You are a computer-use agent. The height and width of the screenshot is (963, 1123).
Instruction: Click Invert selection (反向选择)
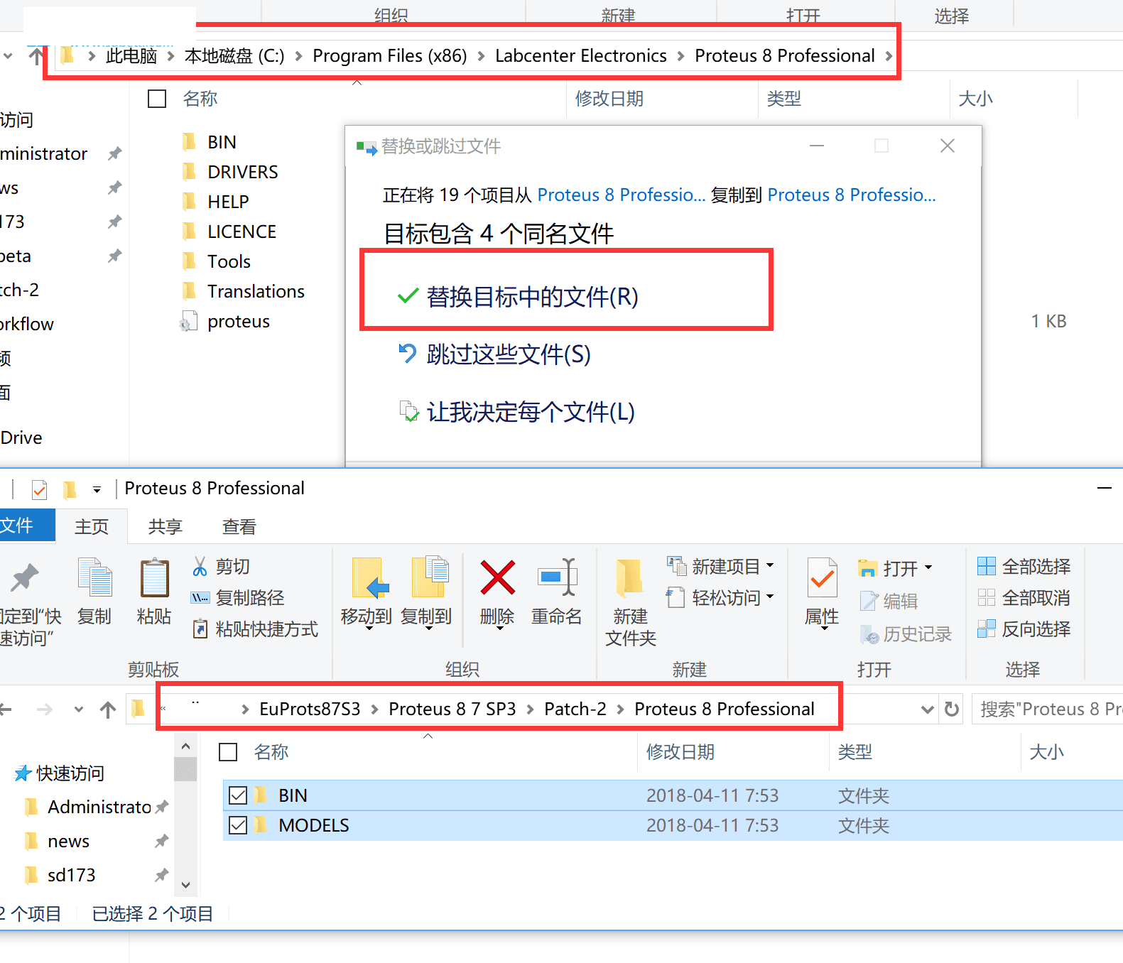[1024, 629]
